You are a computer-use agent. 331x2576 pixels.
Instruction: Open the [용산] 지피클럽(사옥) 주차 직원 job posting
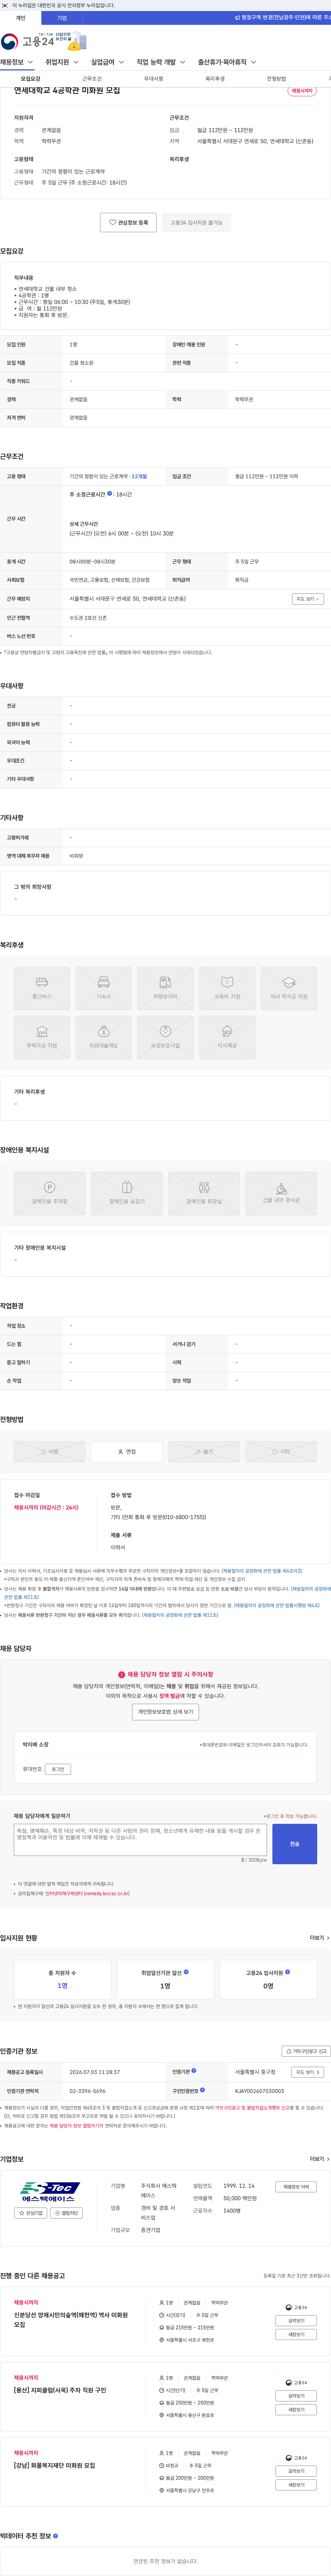tap(60, 2390)
